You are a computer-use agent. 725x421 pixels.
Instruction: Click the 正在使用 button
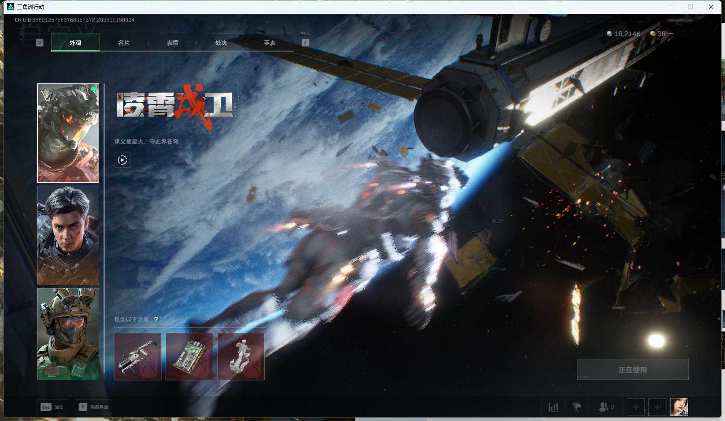pyautogui.click(x=633, y=369)
